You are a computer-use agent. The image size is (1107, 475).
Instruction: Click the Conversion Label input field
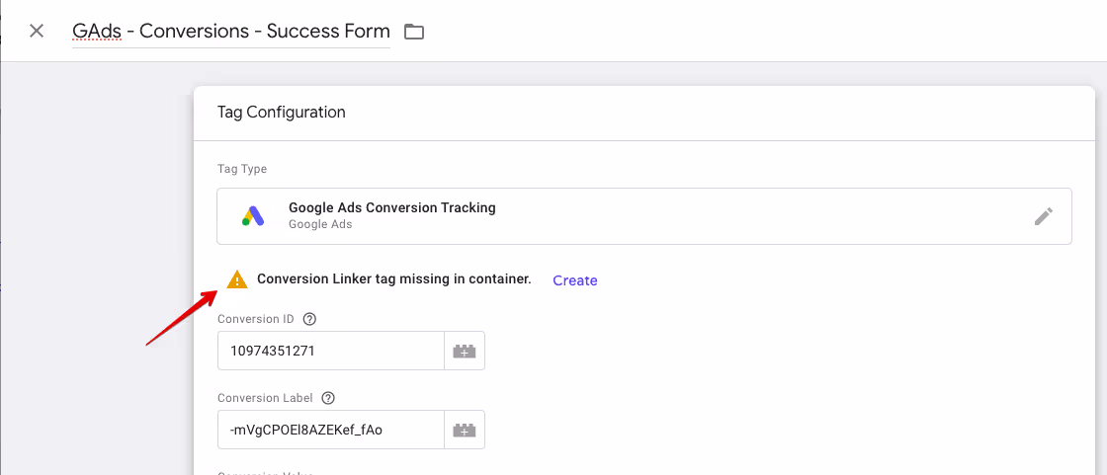[330, 430]
